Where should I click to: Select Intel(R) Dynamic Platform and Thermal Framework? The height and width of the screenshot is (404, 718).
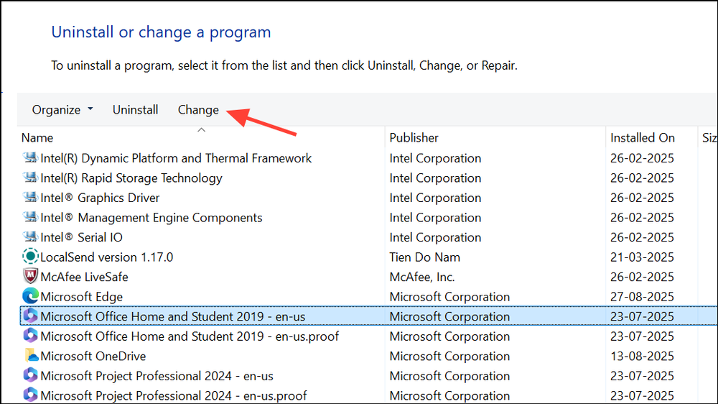click(176, 158)
